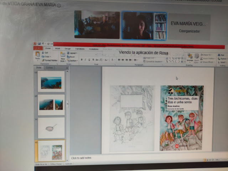Toggle Align Text Right
The image size is (228, 171).
pyautogui.click(x=127, y=60)
